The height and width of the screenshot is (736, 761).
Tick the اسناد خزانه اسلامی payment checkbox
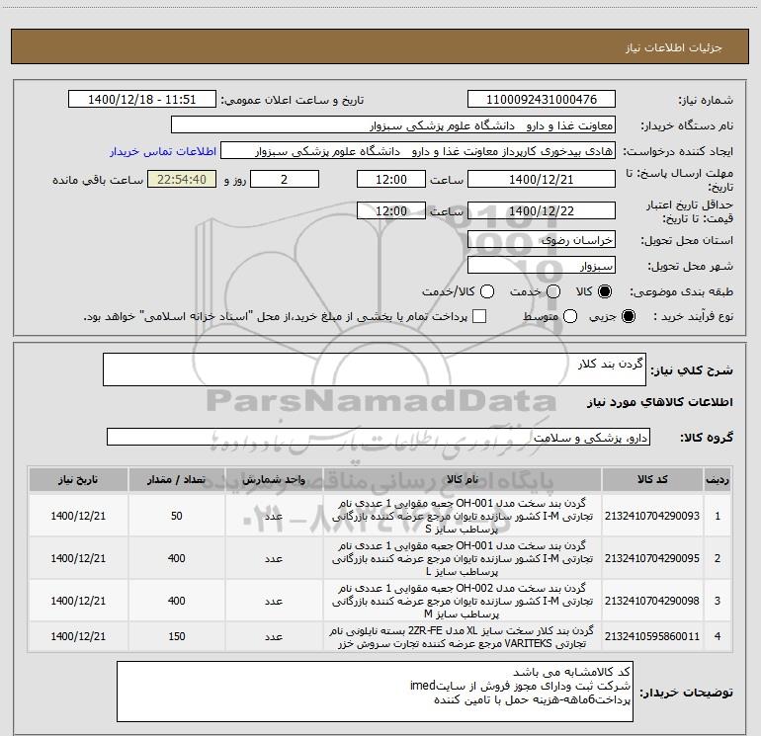point(479,316)
